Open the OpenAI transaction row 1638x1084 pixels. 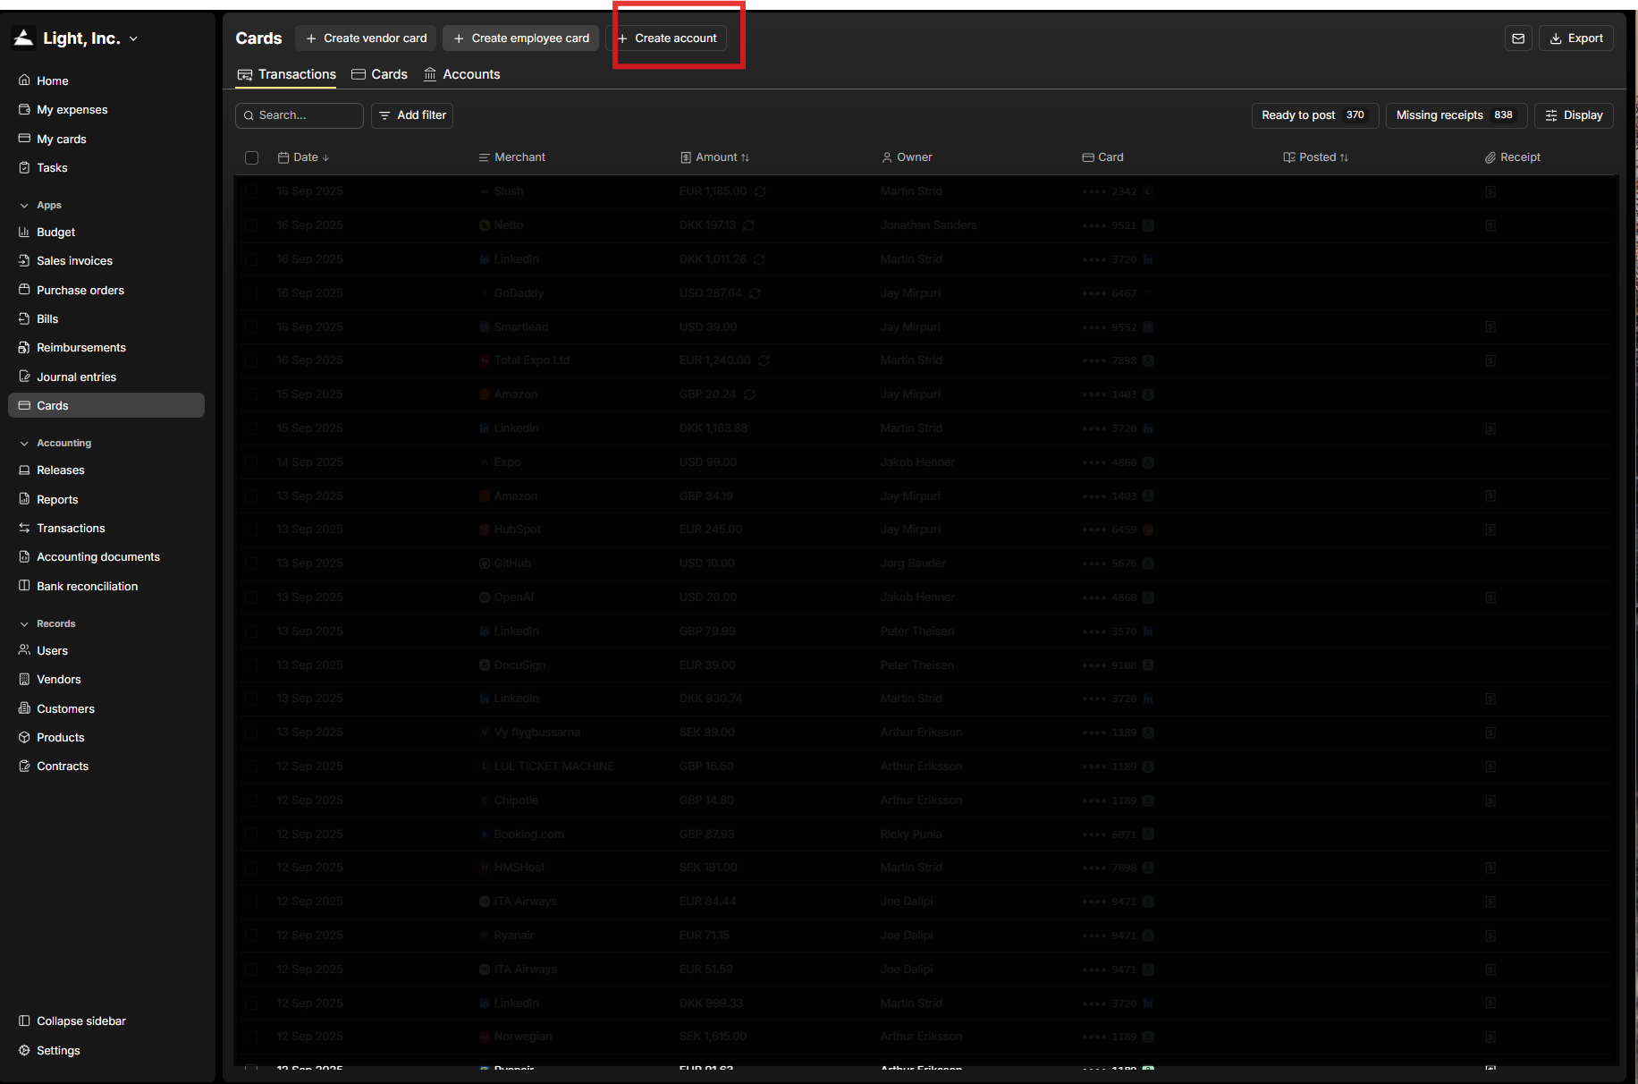[926, 597]
